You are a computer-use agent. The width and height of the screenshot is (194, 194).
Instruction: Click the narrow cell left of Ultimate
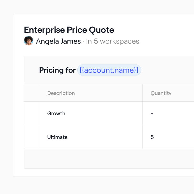(x=31, y=137)
